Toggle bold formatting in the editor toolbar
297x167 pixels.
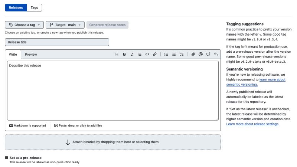click(124, 54)
